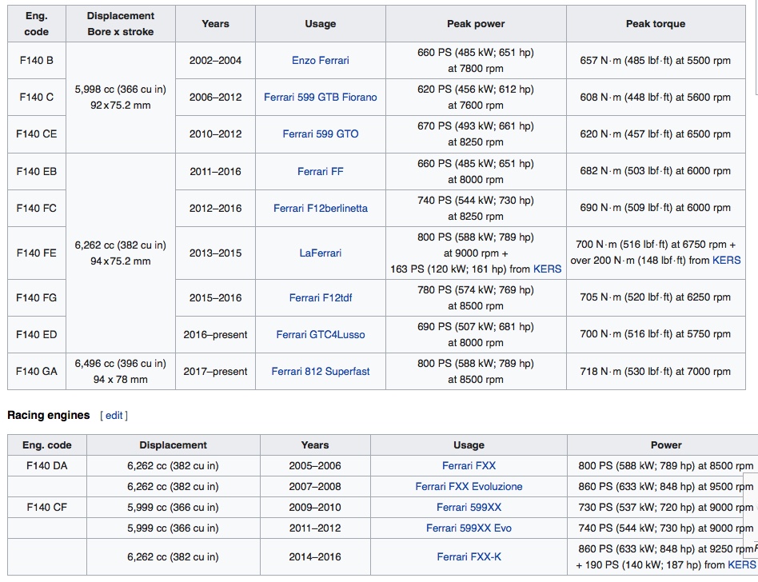Image resolution: width=758 pixels, height=582 pixels.
Task: Click the edit link beside Racing engines
Action: click(114, 415)
